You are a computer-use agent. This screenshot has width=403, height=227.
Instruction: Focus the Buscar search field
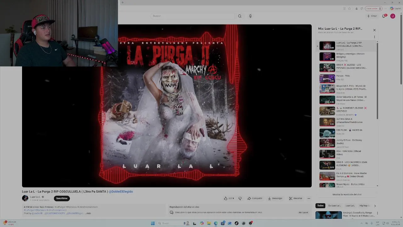click(x=193, y=16)
